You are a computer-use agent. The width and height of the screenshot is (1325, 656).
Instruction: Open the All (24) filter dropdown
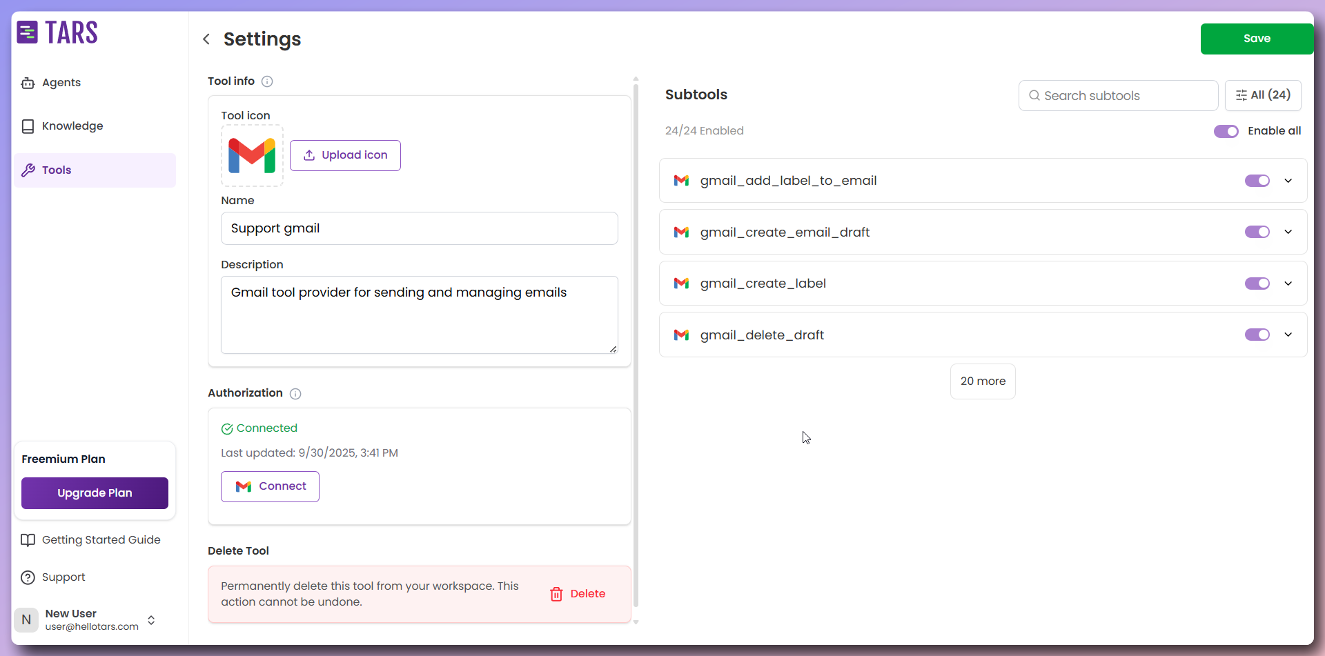[1263, 95]
